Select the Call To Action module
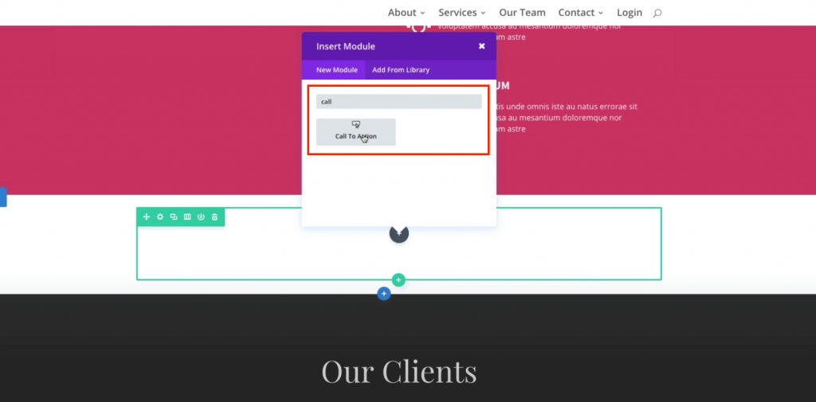Viewport: 816px width, 402px height. (x=356, y=132)
